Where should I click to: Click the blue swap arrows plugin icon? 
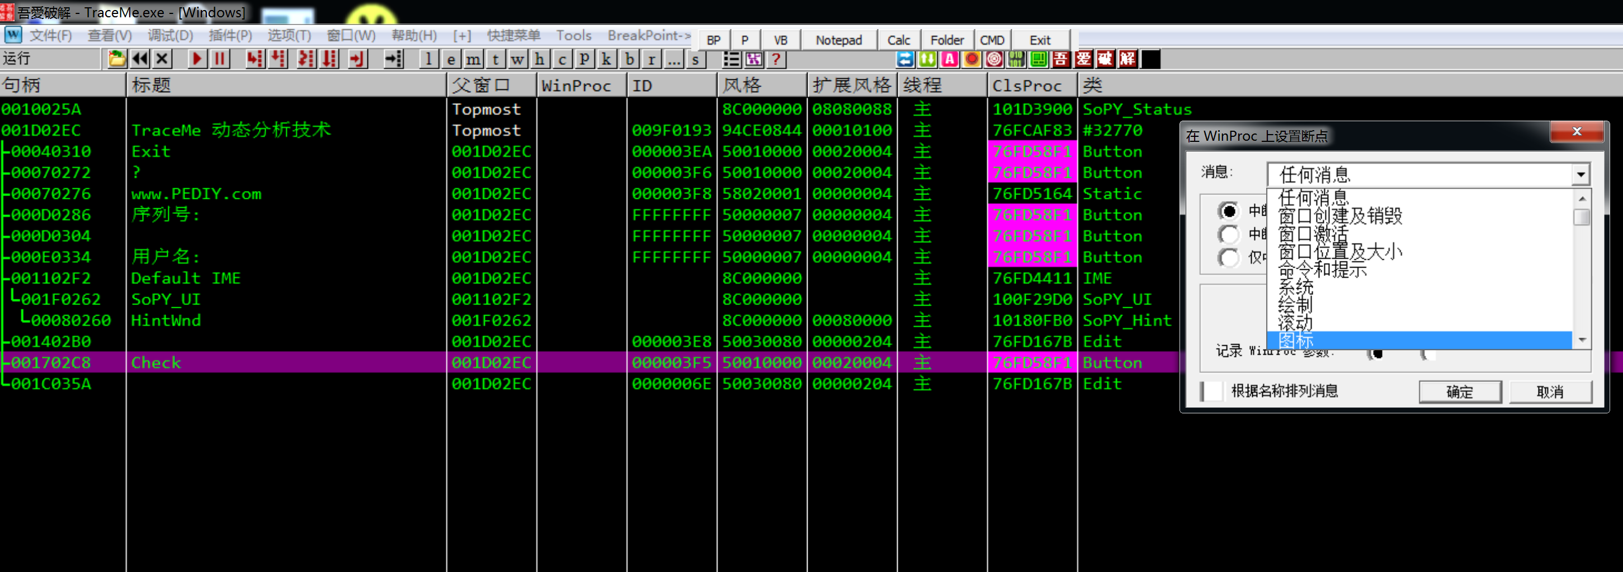pyautogui.click(x=905, y=59)
